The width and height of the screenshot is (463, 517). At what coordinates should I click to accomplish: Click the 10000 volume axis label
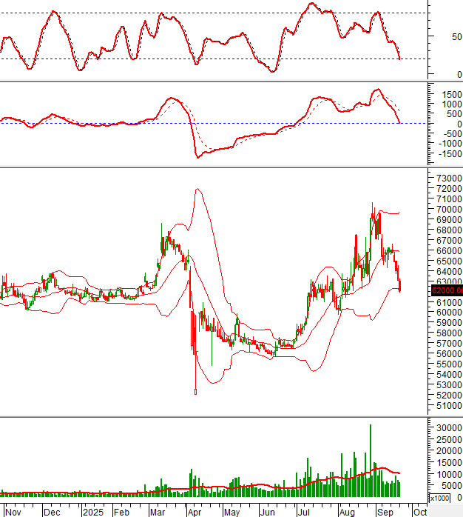pyautogui.click(x=449, y=474)
